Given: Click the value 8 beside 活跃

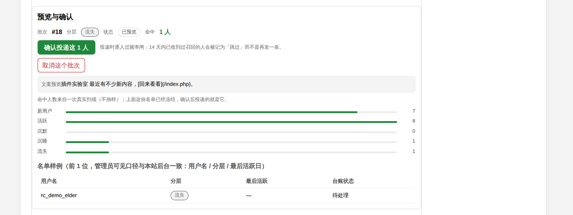Looking at the screenshot, I should (414, 121).
